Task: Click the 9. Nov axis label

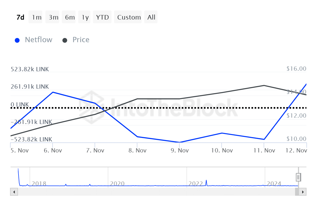Action: pos(180,151)
